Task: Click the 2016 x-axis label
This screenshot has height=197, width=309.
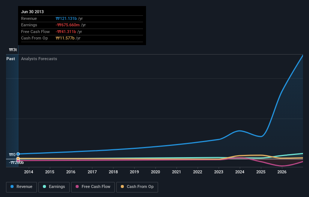Action: point(71,172)
